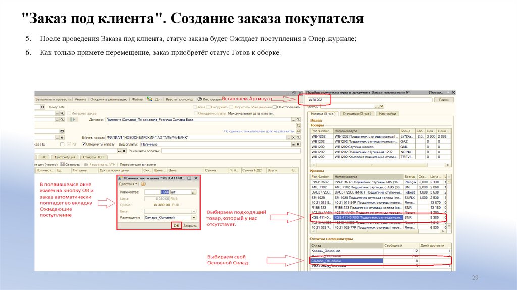Click search icon in Договор field

[x=298, y=120]
